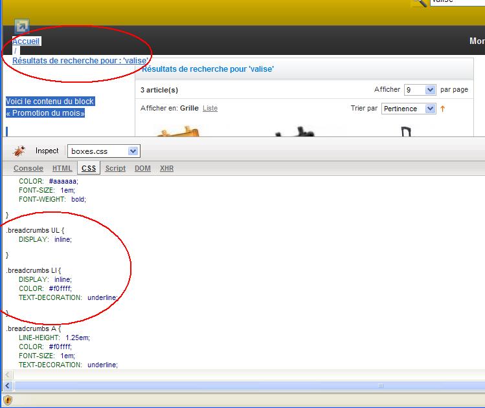Click the horizontal scrollbar left arrow
The height and width of the screenshot is (408, 485).
tap(8, 386)
